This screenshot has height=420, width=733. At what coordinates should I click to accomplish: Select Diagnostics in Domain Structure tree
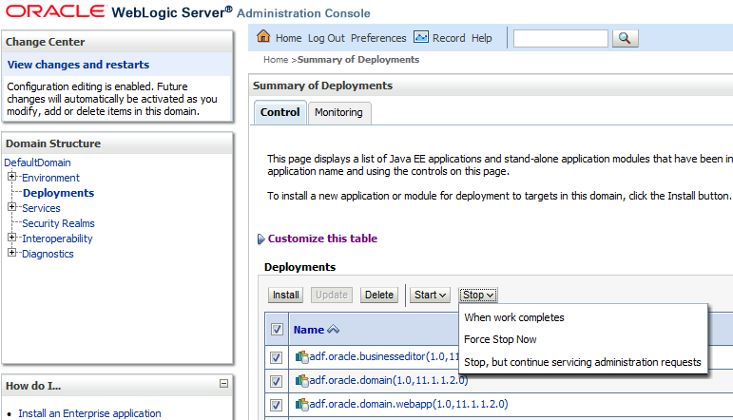coord(48,254)
